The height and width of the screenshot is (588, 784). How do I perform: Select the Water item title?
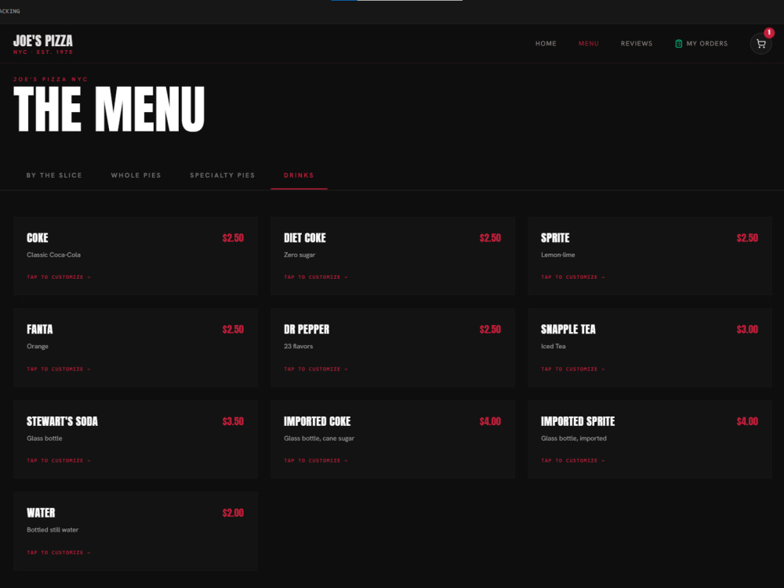pyautogui.click(x=41, y=513)
